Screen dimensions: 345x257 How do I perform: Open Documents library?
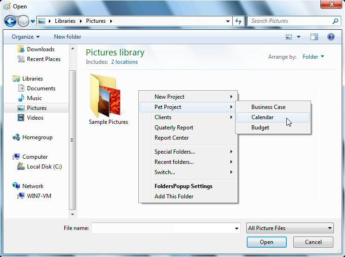41,88
